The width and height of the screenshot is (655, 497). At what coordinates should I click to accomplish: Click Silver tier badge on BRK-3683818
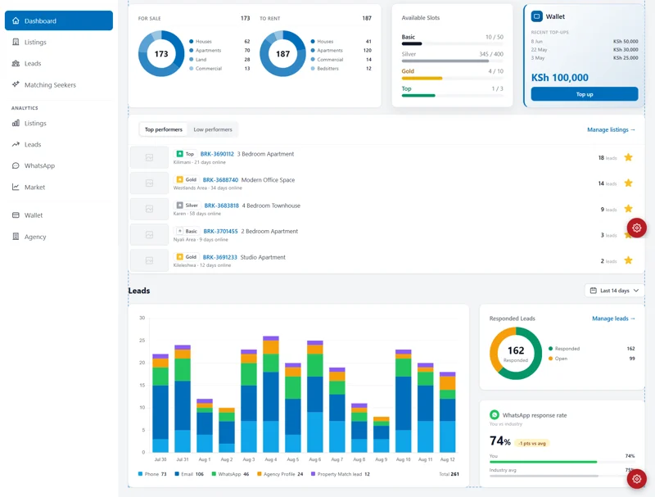pos(187,206)
